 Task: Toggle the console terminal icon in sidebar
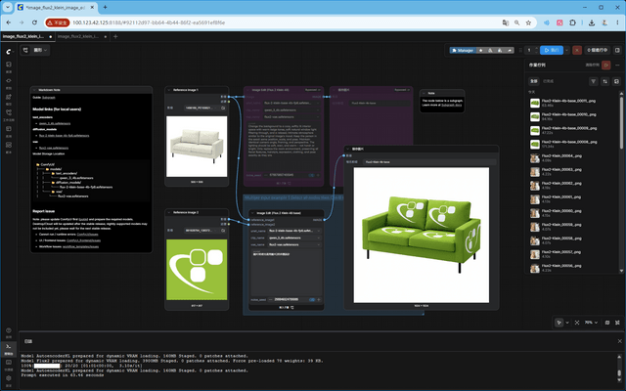tap(9, 346)
